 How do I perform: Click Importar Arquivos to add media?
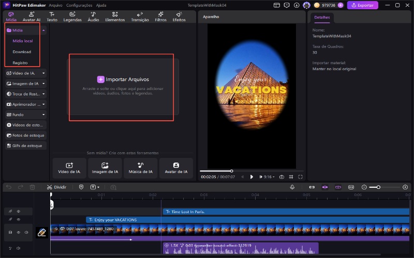pos(123,79)
